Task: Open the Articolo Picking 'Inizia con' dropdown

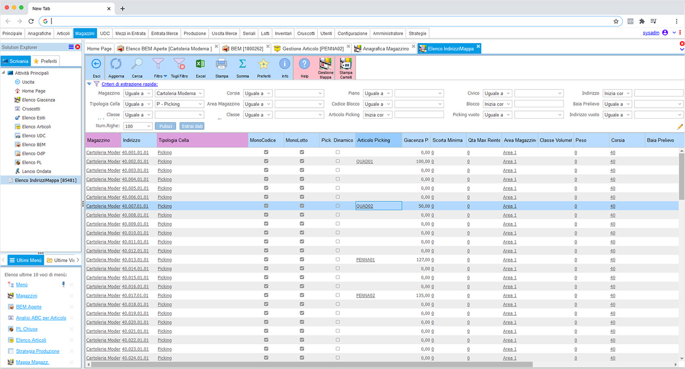Action: pos(378,115)
